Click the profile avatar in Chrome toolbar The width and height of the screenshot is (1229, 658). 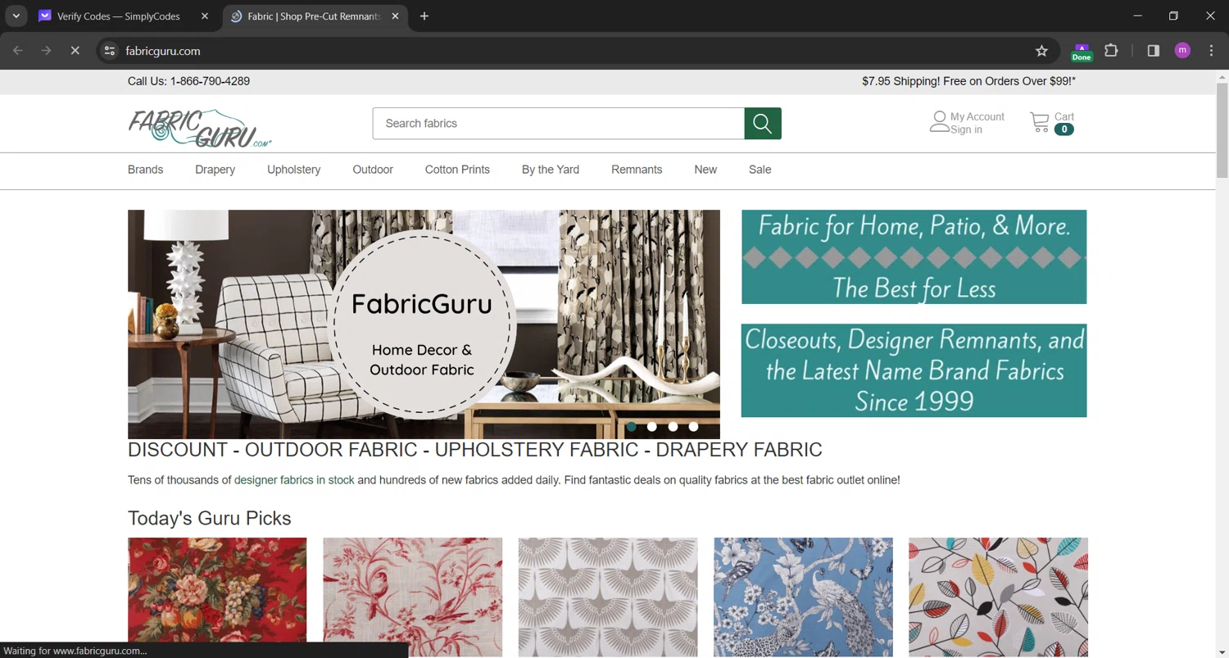coord(1182,51)
